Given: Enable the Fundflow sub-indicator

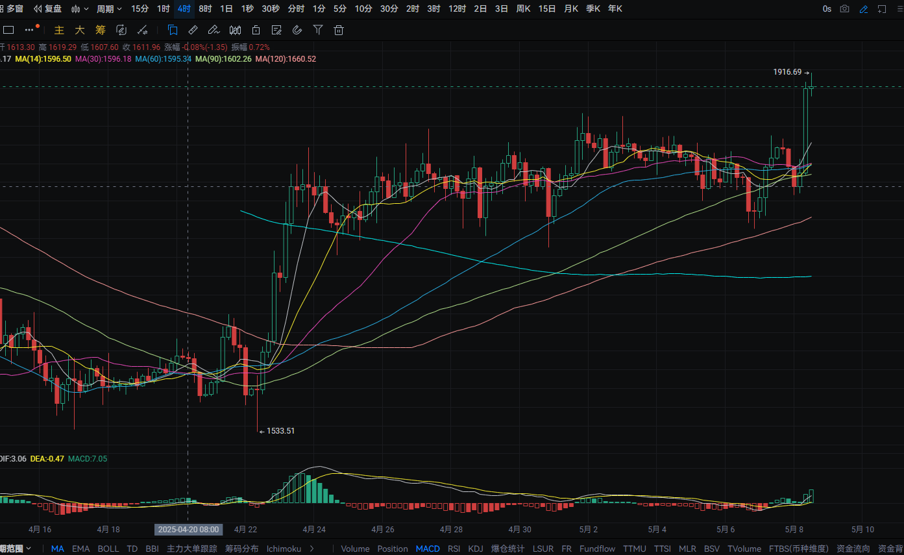Looking at the screenshot, I should pyautogui.click(x=598, y=549).
